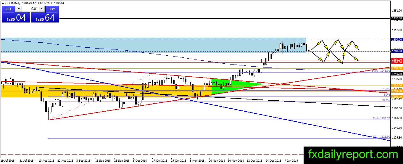Click the TP1 - 1128.00 label
The height and width of the screenshot is (164, 403).
click(381, 137)
